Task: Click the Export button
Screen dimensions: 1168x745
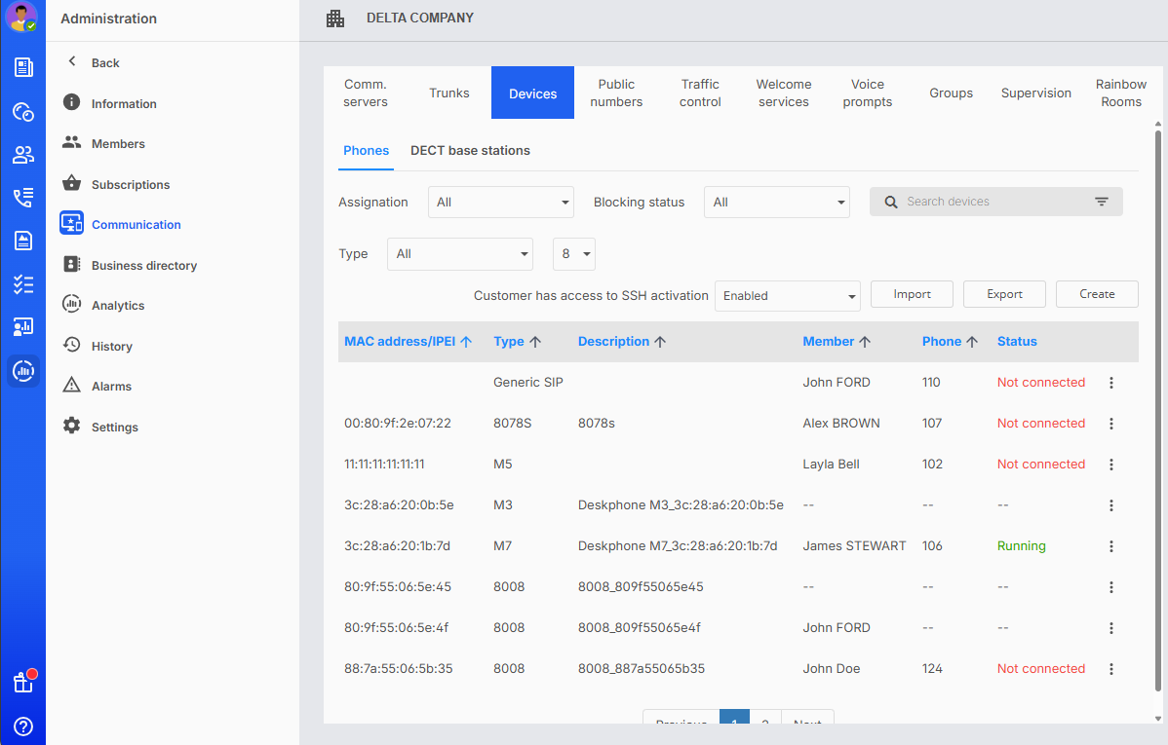Action: point(1004,294)
